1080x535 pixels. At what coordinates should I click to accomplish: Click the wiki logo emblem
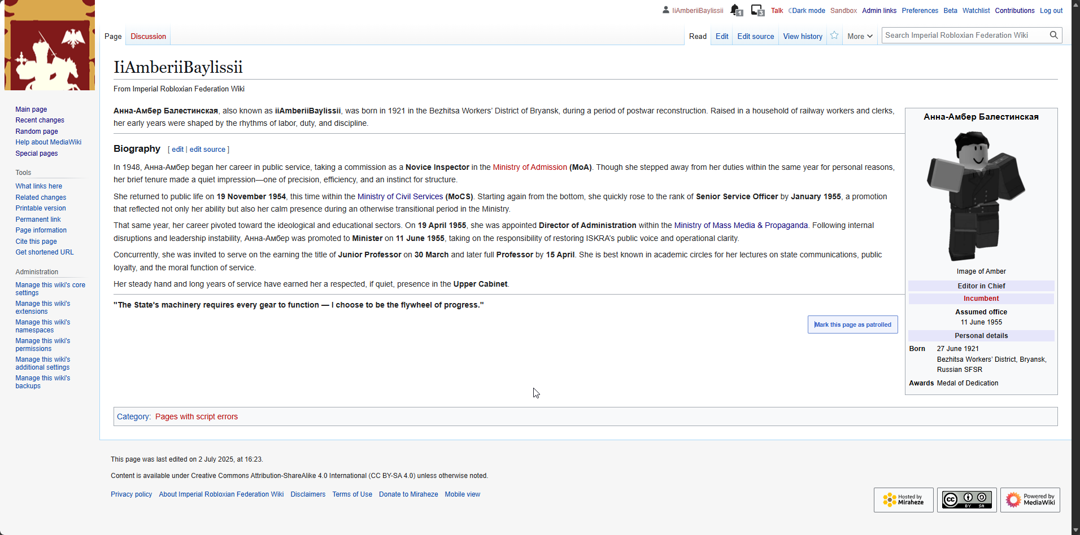tap(50, 45)
